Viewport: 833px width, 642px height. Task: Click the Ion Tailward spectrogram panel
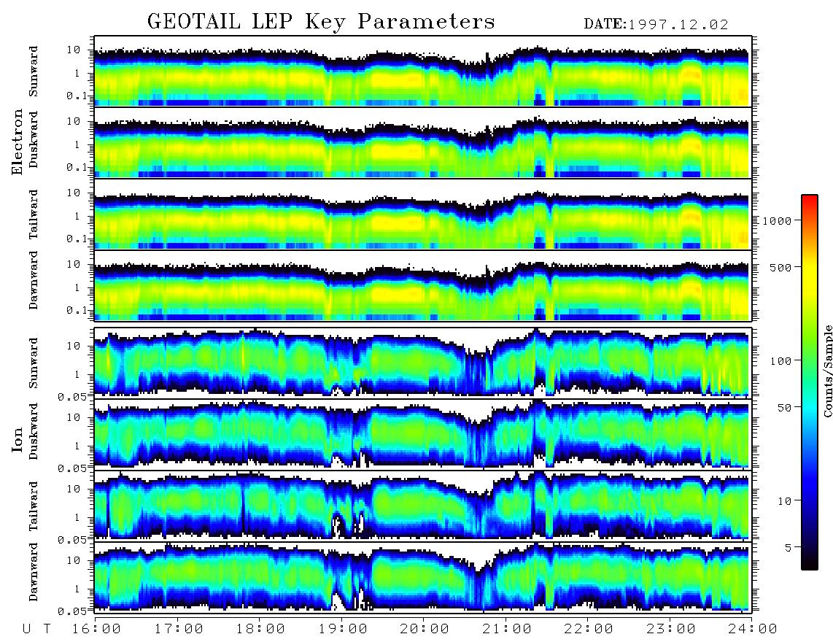point(423,506)
